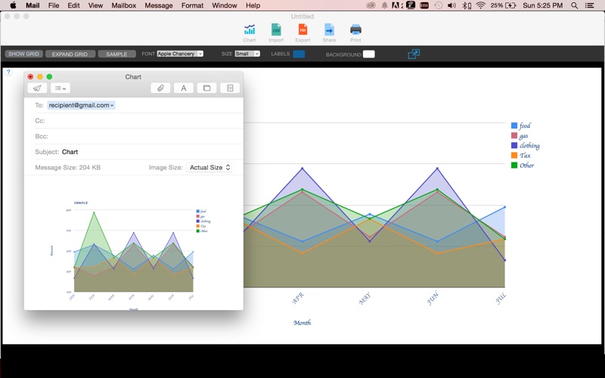Click the pop-out window icon
Screen dimensions: 605x378
click(414, 54)
